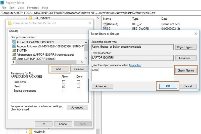Viewport: 201px width, 134px height.
Task: Open the Favorites menu
Action: 33,8
